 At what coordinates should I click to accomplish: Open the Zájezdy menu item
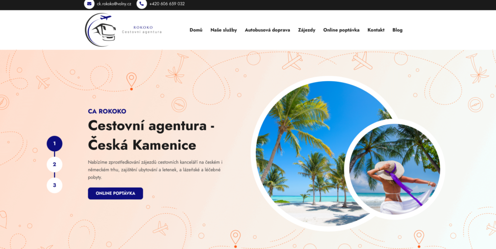[x=307, y=30]
